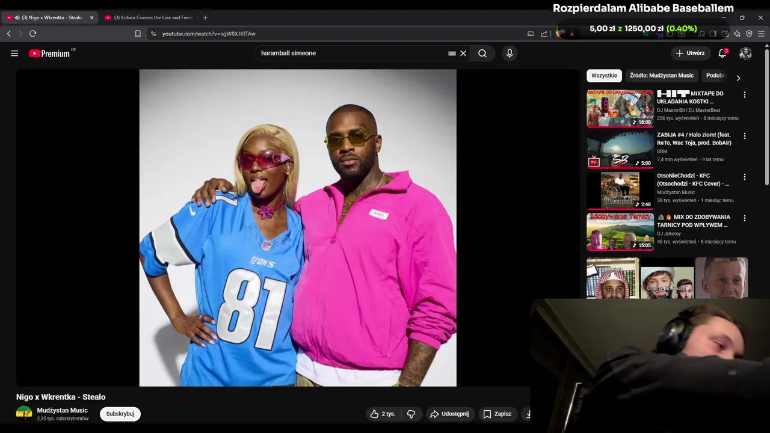Open the Brave shields lion icon
This screenshot has width=770, height=433.
point(558,34)
